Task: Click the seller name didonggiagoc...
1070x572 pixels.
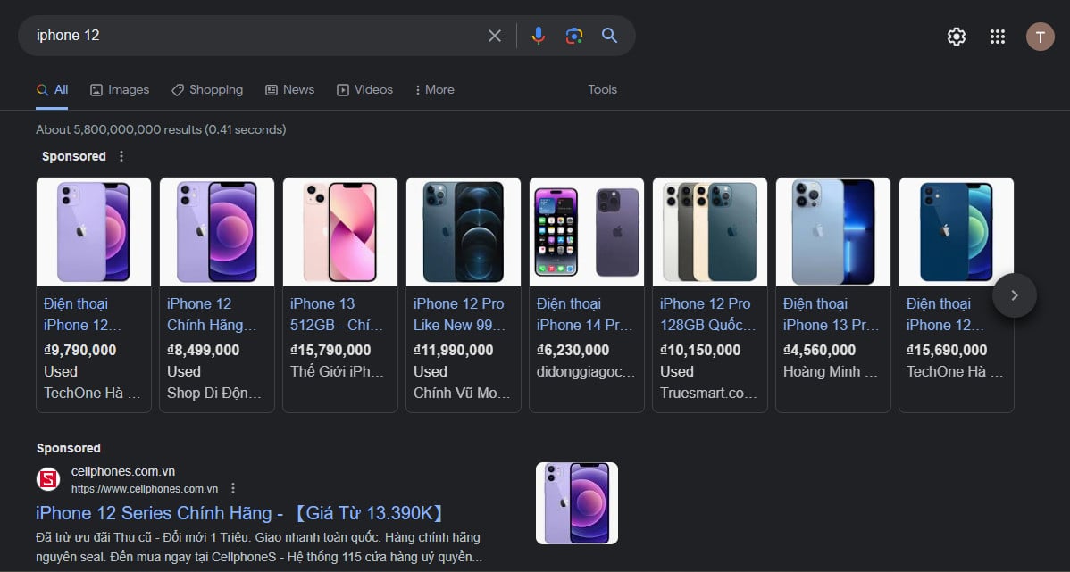Action: click(586, 371)
